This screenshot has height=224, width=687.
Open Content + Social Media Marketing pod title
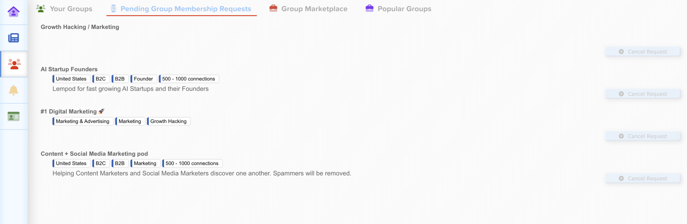click(94, 154)
